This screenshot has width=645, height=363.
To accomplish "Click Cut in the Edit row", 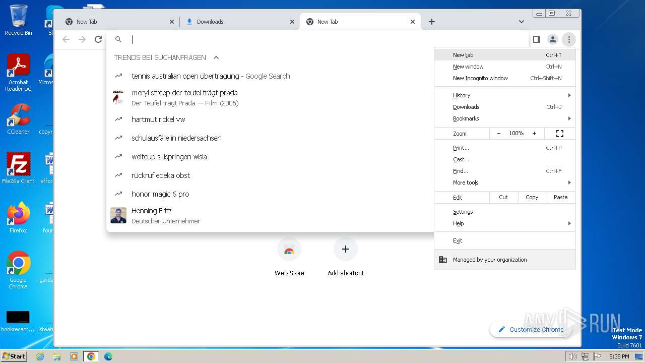I will tap(503, 197).
